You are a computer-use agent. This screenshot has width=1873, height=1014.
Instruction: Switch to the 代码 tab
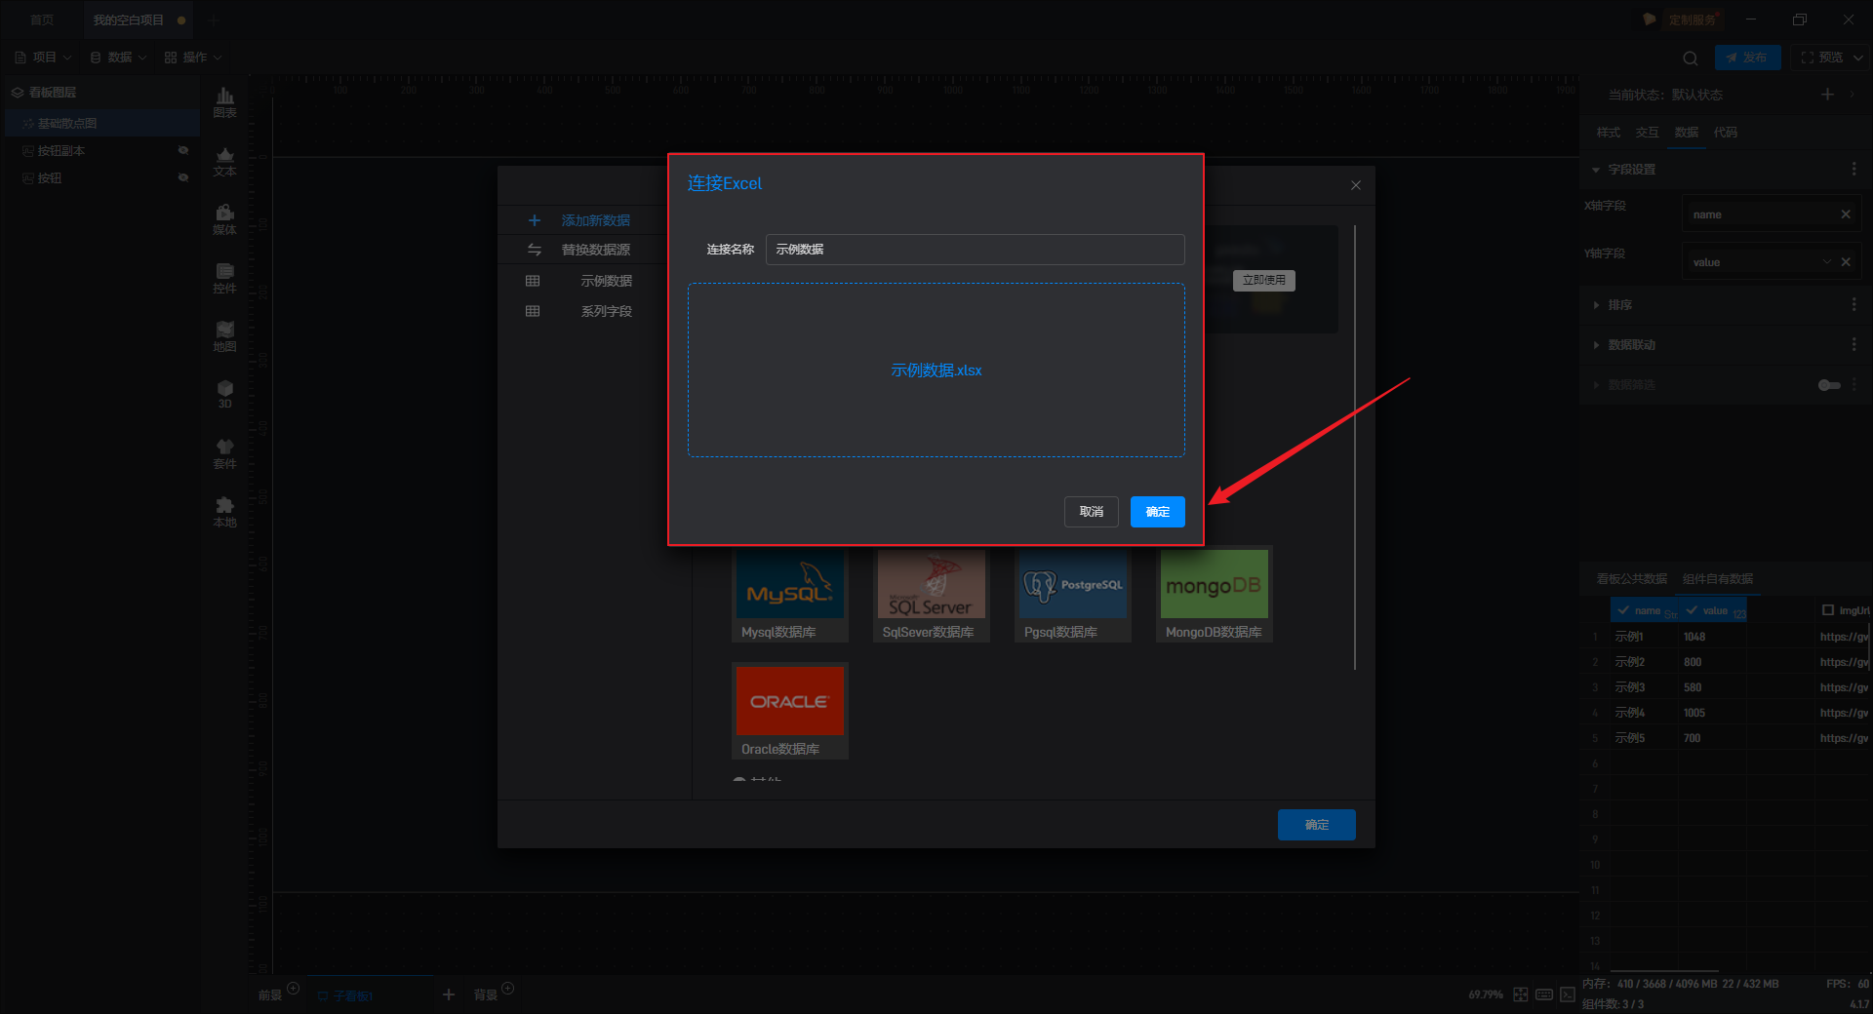pyautogui.click(x=1725, y=133)
